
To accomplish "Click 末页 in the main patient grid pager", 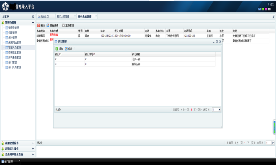I will pos(260,143).
